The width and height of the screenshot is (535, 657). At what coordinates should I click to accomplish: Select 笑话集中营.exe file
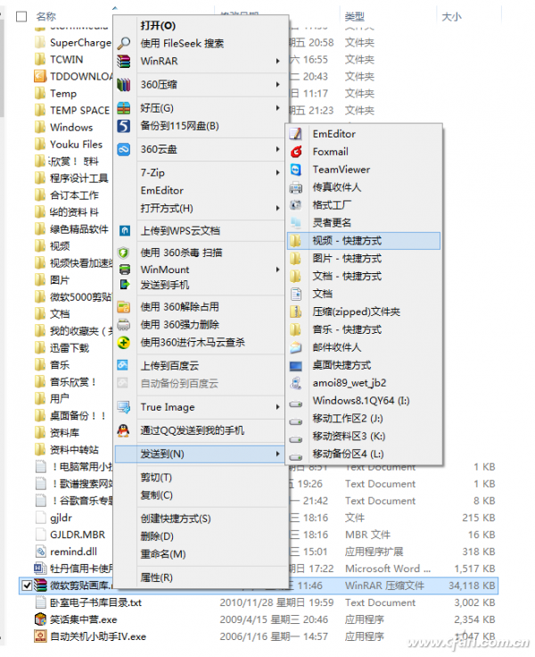coord(83,620)
